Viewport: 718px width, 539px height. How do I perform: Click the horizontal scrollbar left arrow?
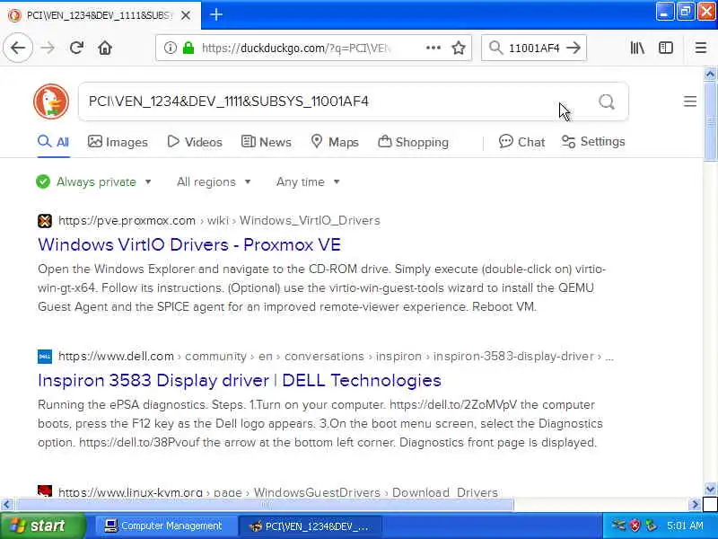[6, 505]
